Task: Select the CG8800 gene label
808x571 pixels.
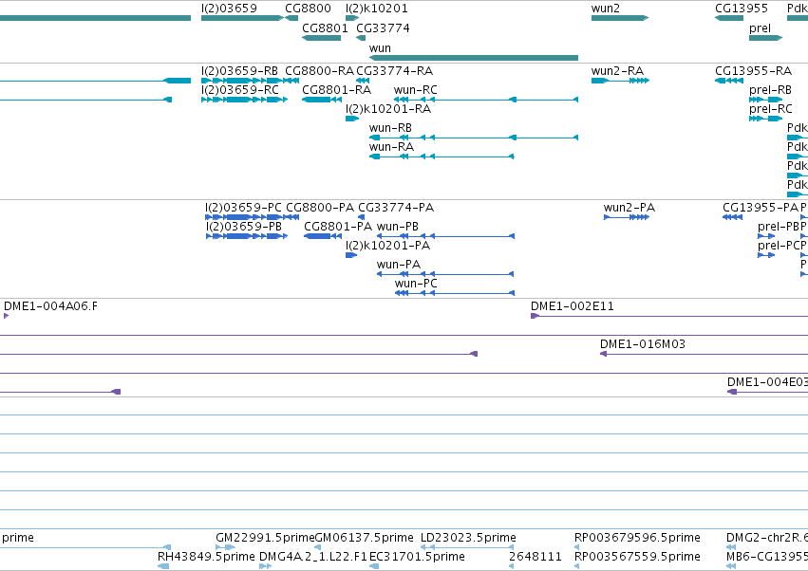Action: [x=309, y=9]
